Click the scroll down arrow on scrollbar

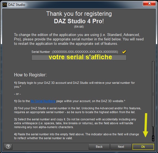(x=153, y=140)
